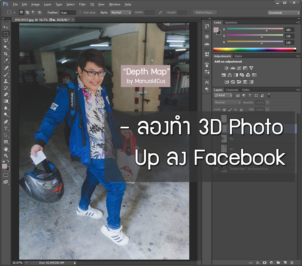Choose Intersect with selection mode
Image resolution: width=302 pixels, height=266 pixels.
click(40, 12)
